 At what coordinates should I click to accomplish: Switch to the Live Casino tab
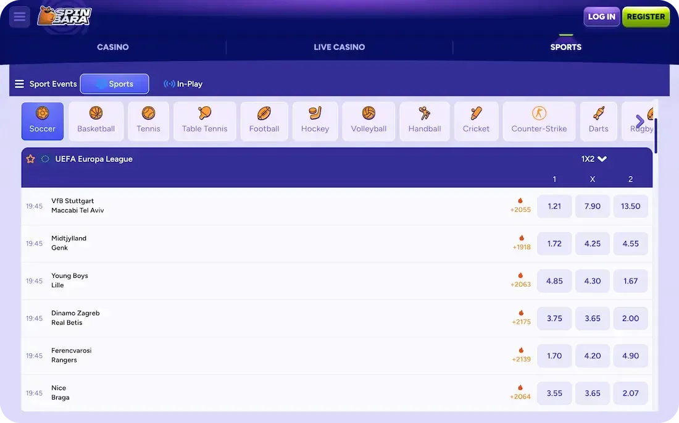[339, 47]
